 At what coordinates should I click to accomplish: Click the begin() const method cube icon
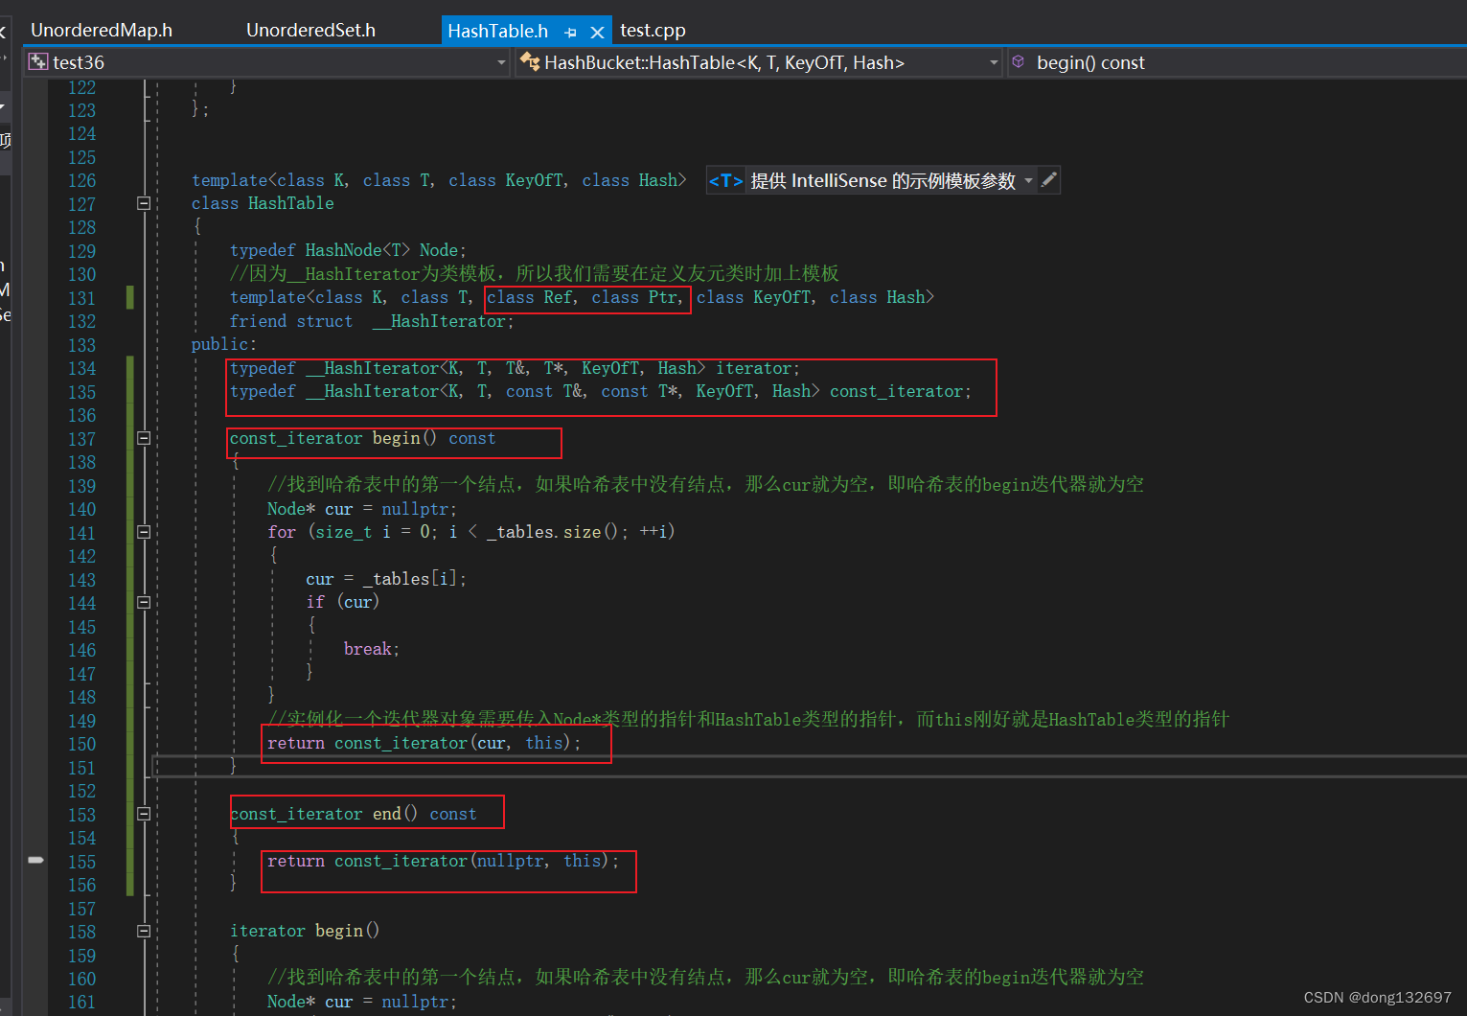pos(1019,62)
